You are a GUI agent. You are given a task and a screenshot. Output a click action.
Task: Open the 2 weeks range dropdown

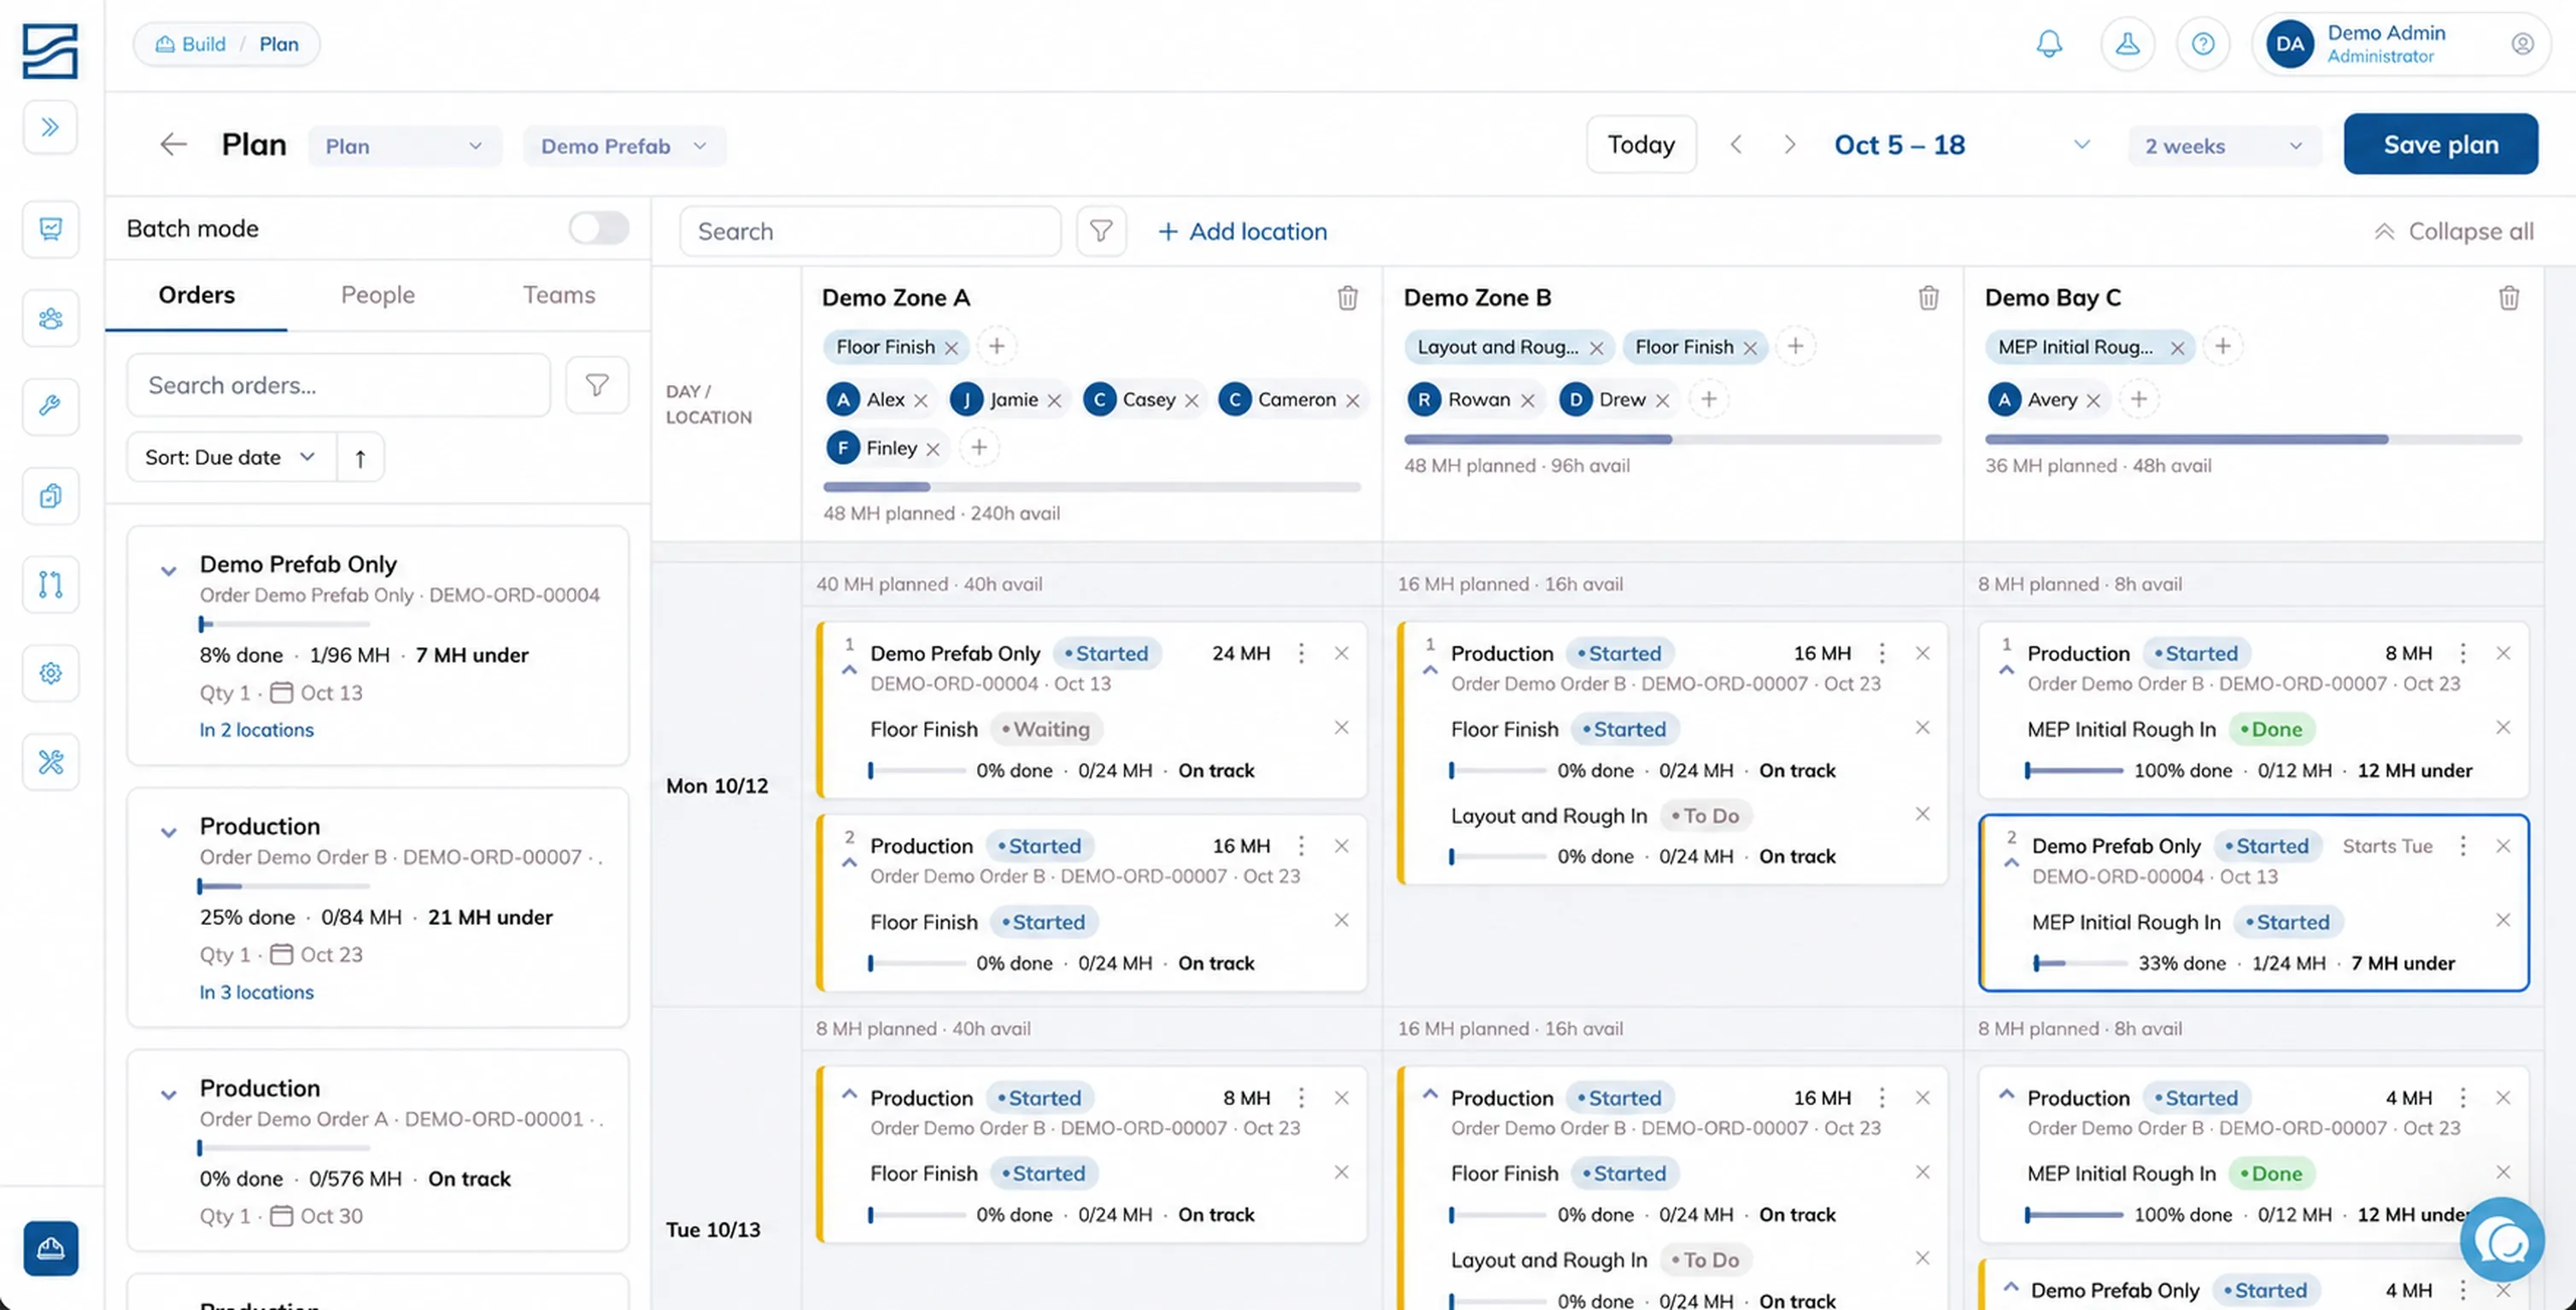click(x=2223, y=146)
